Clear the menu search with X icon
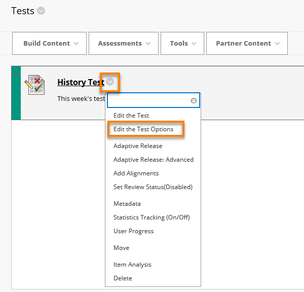 [194, 100]
